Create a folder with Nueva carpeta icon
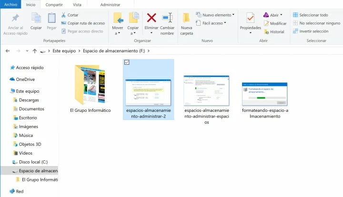Image resolution: width=343 pixels, height=197 pixels. [x=186, y=18]
